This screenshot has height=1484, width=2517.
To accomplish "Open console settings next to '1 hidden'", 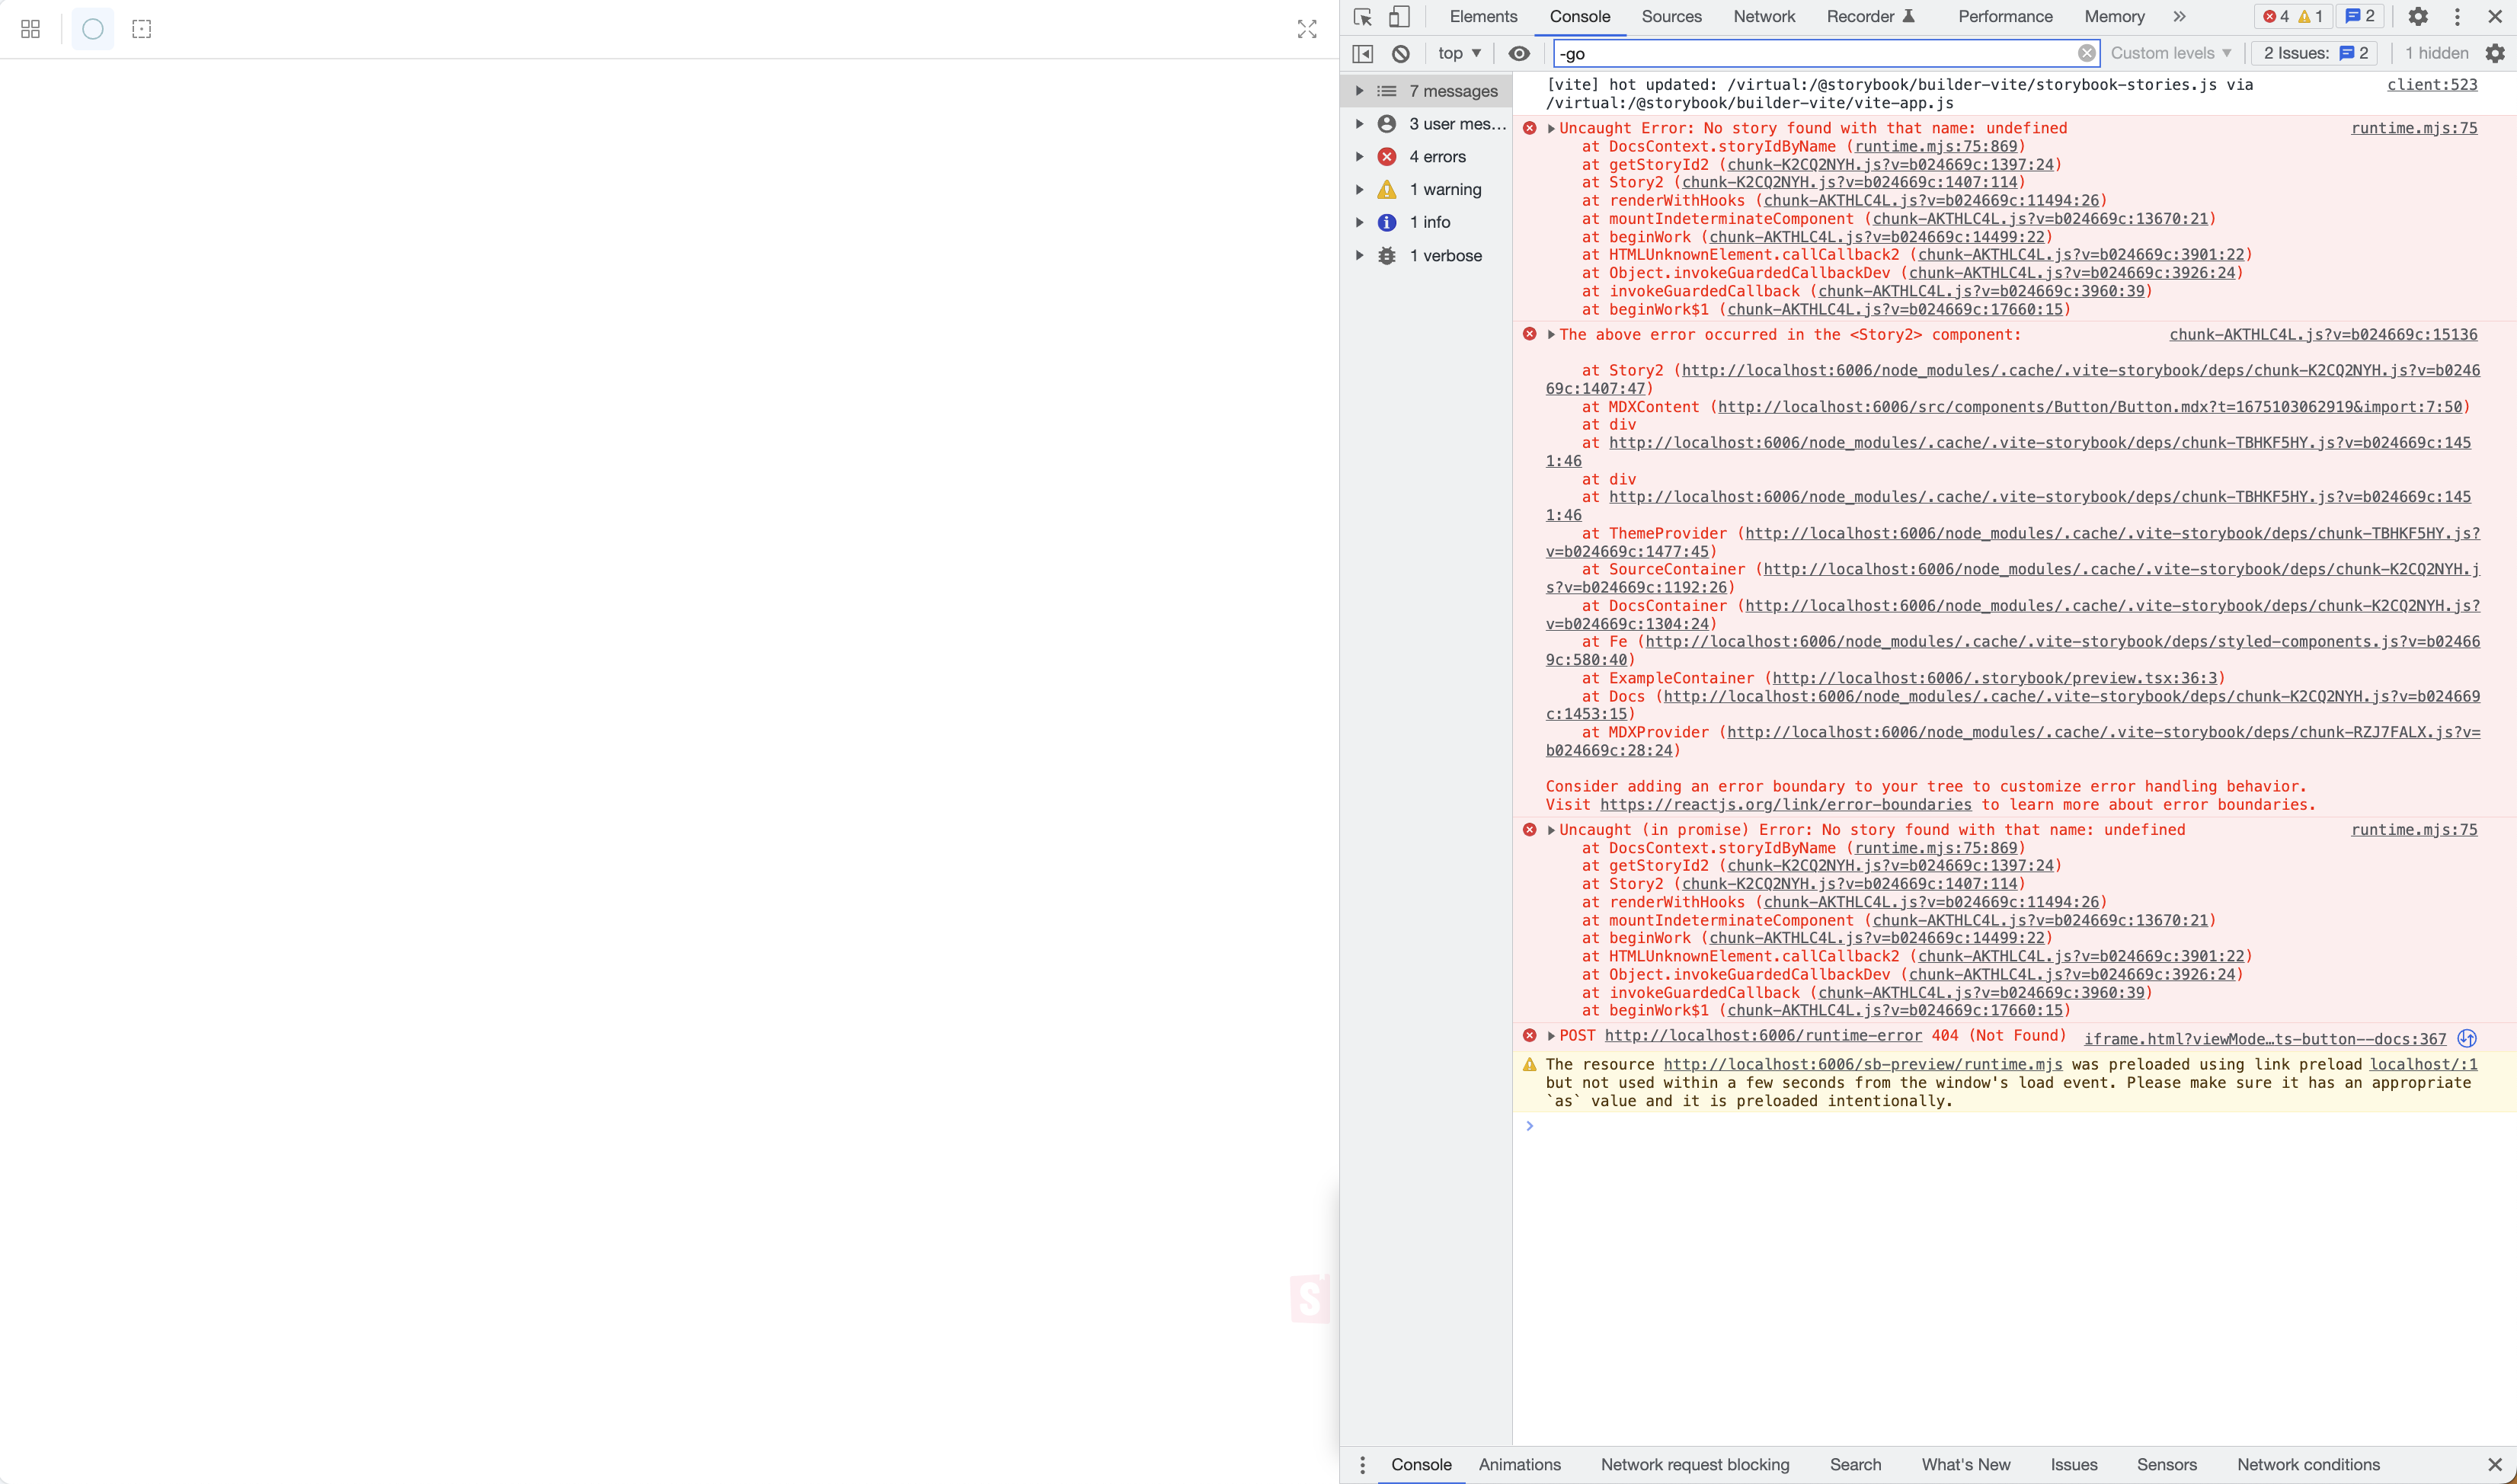I will [x=2496, y=53].
